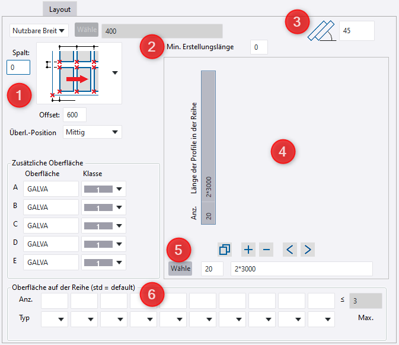The height and width of the screenshot is (345, 399).
Task: Open the second Typ dropdown
Action: [84, 319]
